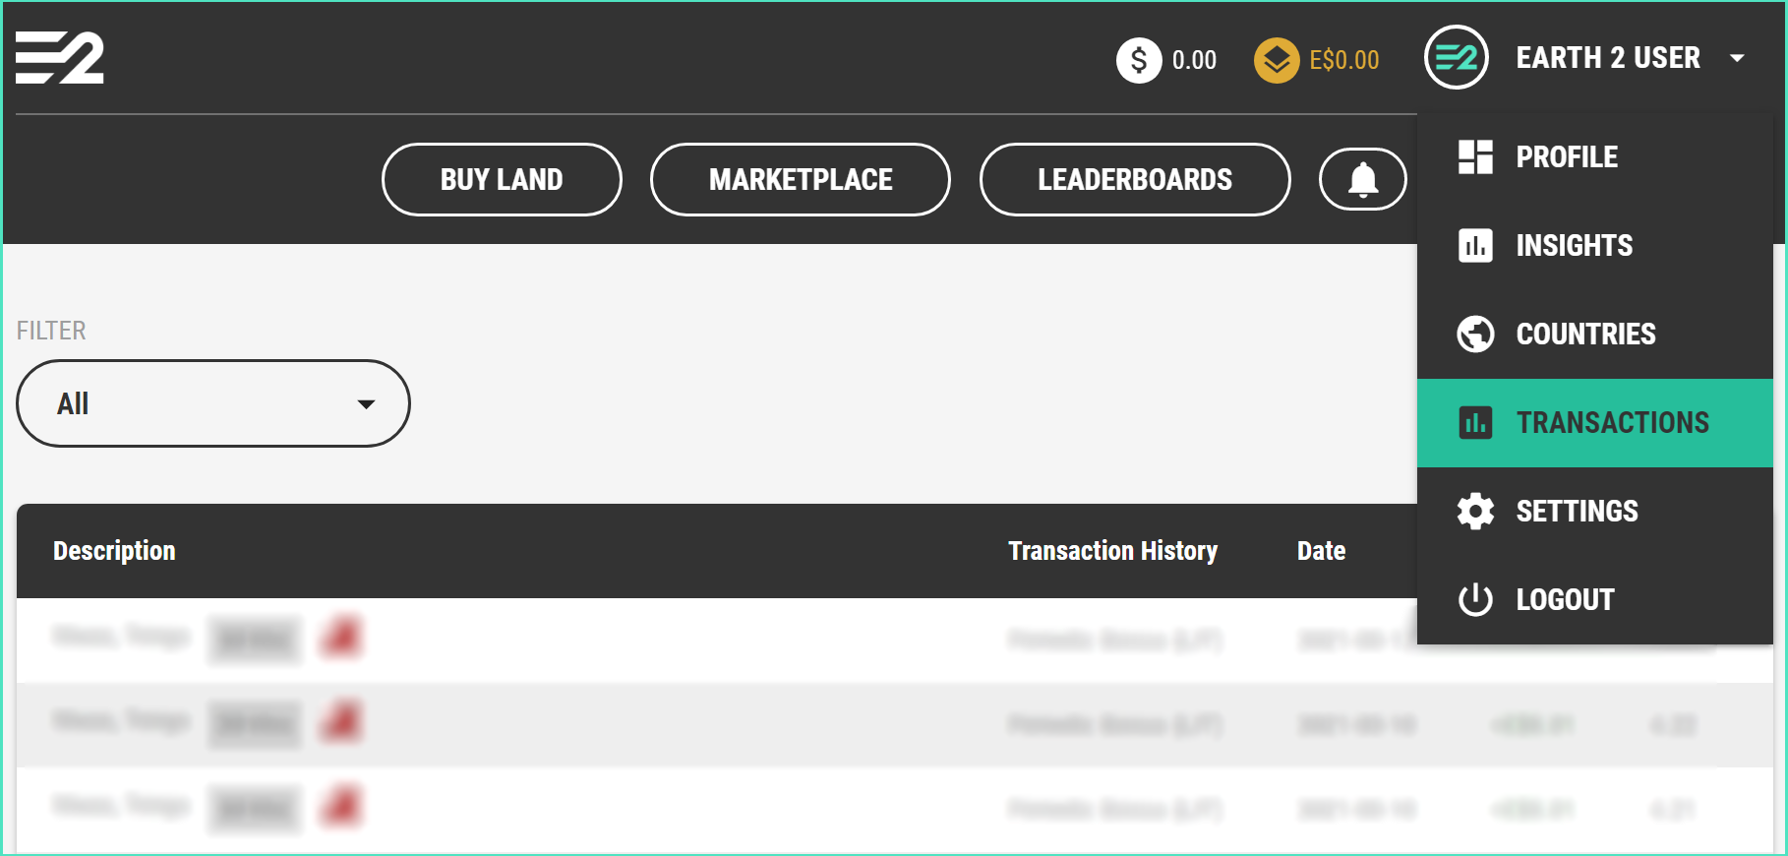
Task: View the Leaderboards
Action: coord(1135,179)
